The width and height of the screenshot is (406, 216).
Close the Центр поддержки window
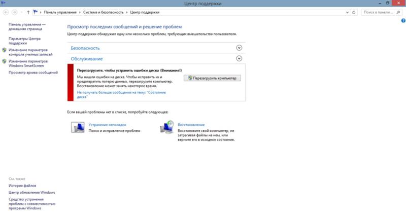point(399,3)
